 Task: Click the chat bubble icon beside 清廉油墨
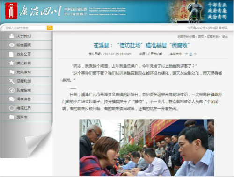tap(12, 99)
